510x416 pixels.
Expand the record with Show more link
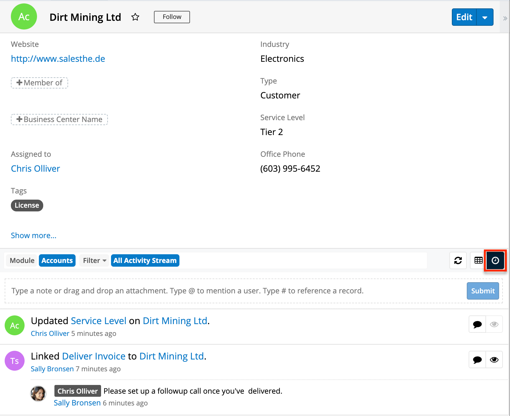pyautogui.click(x=34, y=236)
